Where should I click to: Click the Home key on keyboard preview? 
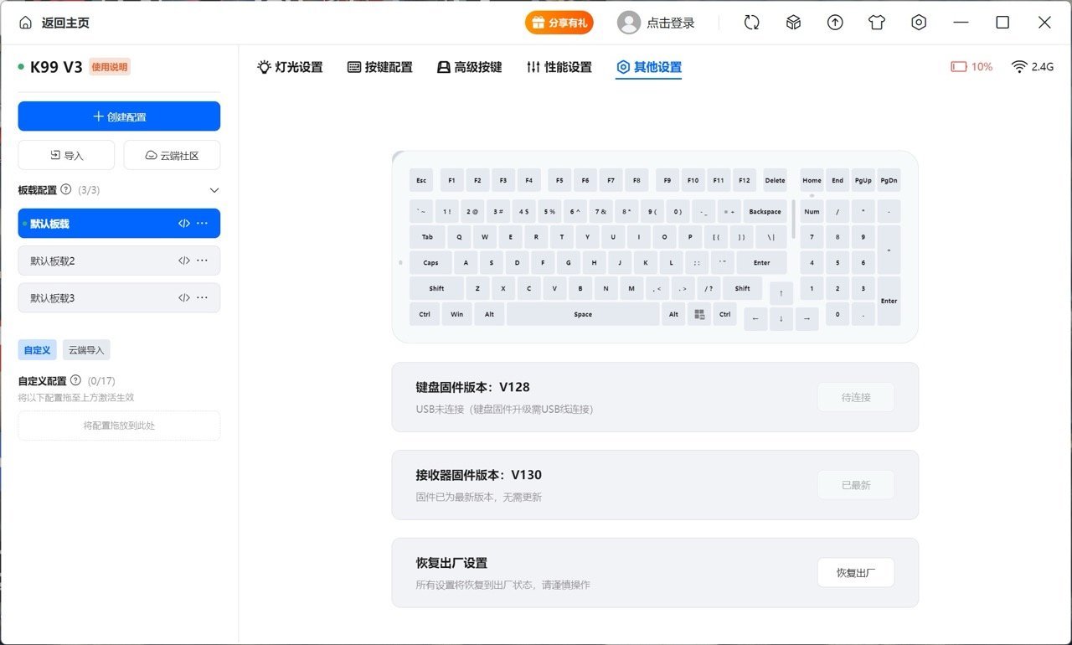coord(812,180)
